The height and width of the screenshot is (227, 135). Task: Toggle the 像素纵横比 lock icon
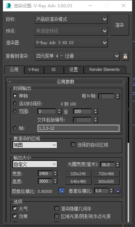point(118,191)
